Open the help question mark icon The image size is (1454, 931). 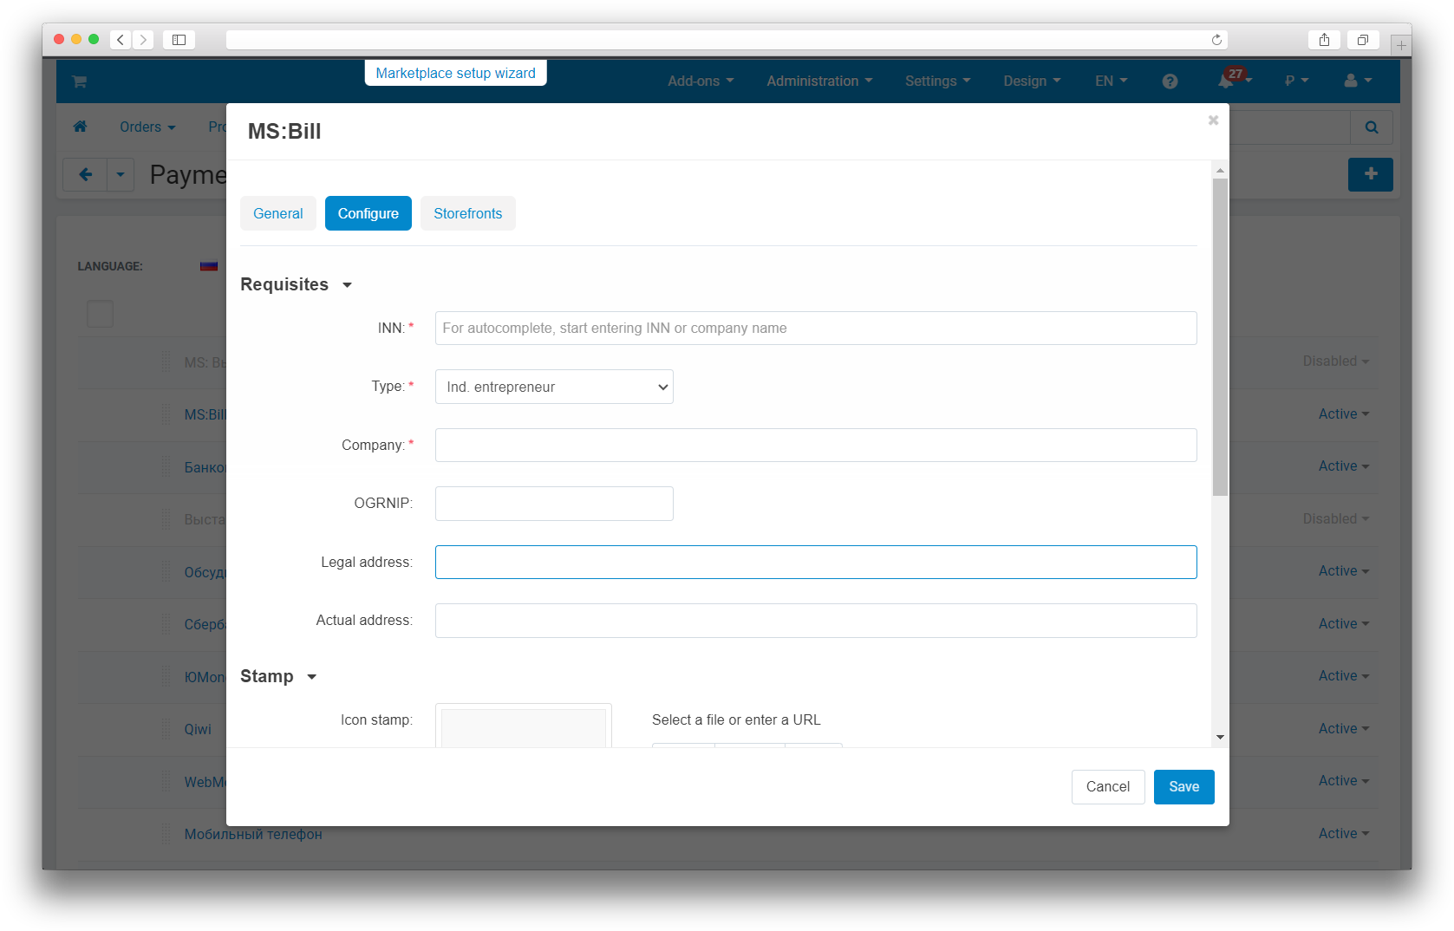pyautogui.click(x=1170, y=81)
